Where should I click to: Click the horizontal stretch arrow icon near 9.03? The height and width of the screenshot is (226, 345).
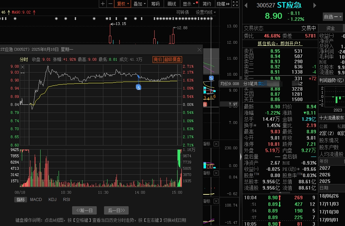(23, 73)
